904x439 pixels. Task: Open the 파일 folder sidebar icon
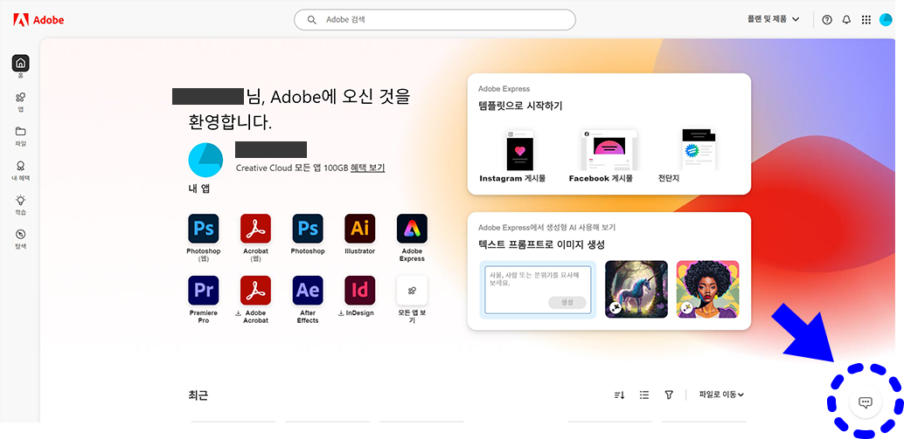21,132
